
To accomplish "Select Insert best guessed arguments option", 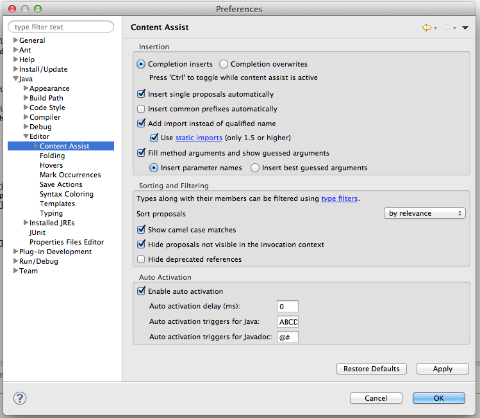I will pos(255,168).
